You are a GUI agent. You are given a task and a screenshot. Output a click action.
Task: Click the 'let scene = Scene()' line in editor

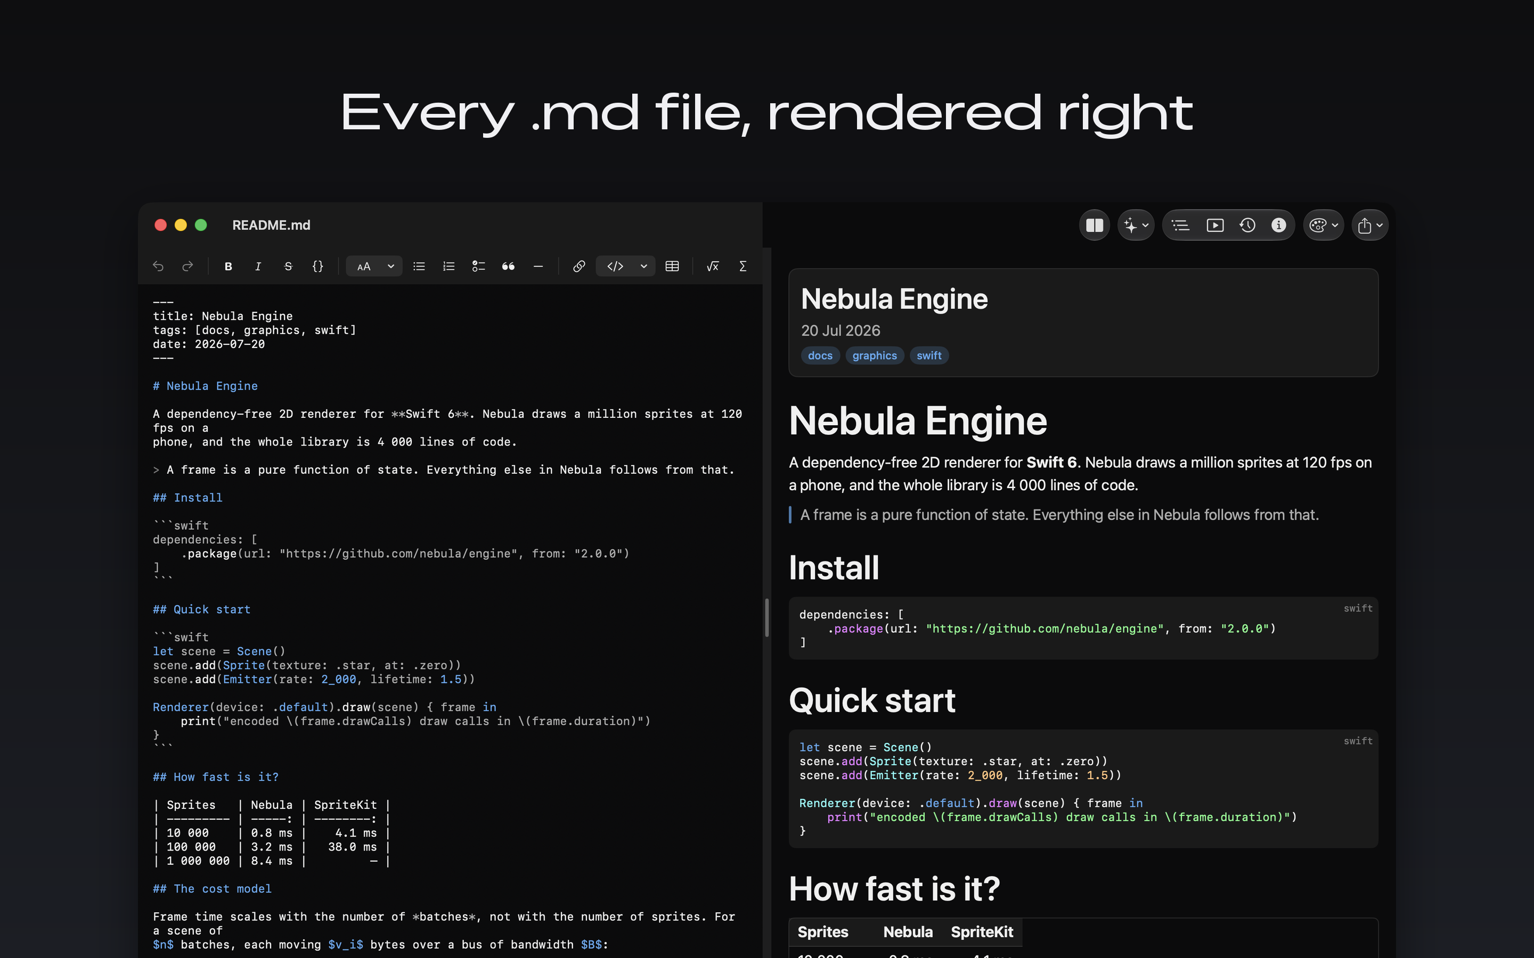219,651
